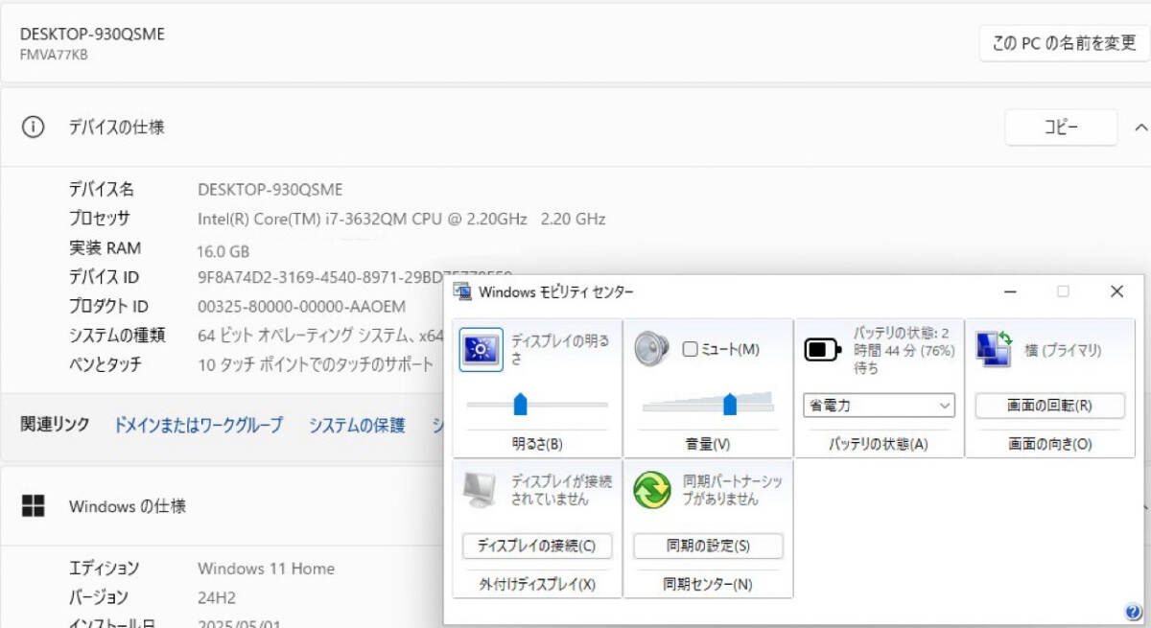Click the 同期センター(N) label

708,584
